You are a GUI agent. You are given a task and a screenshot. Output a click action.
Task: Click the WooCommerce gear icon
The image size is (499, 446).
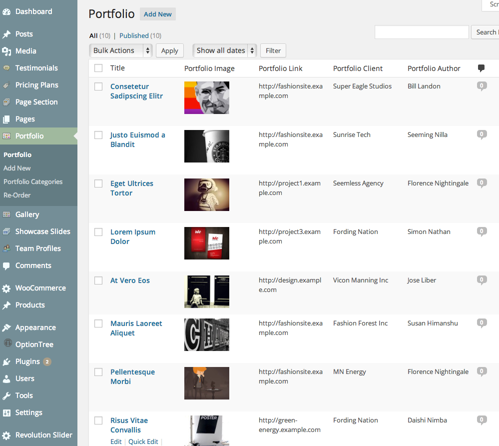click(x=7, y=288)
